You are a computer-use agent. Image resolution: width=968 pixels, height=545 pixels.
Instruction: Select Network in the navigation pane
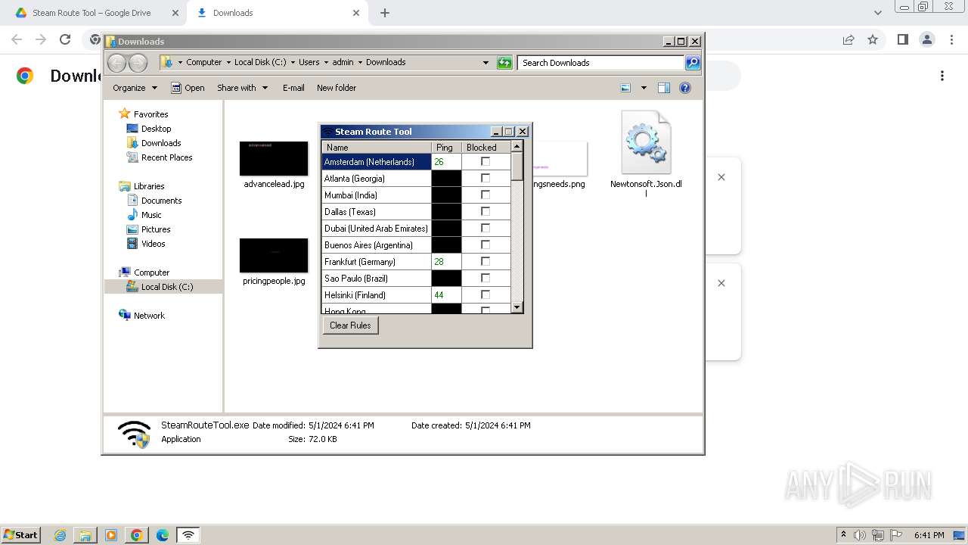(x=149, y=316)
